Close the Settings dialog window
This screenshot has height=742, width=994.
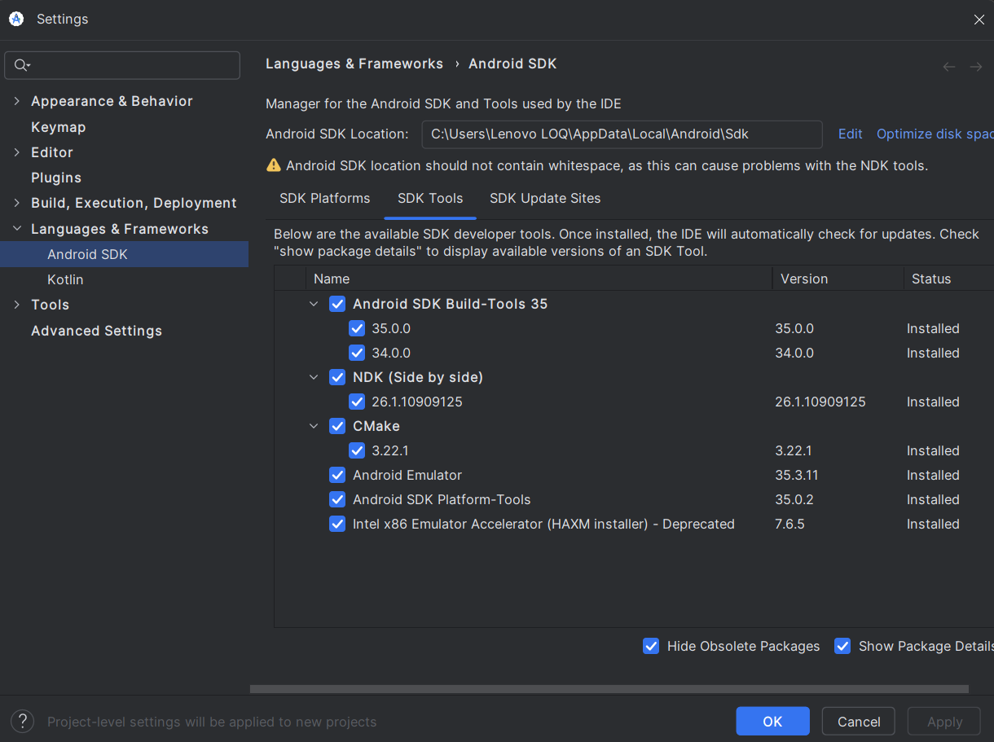979,20
